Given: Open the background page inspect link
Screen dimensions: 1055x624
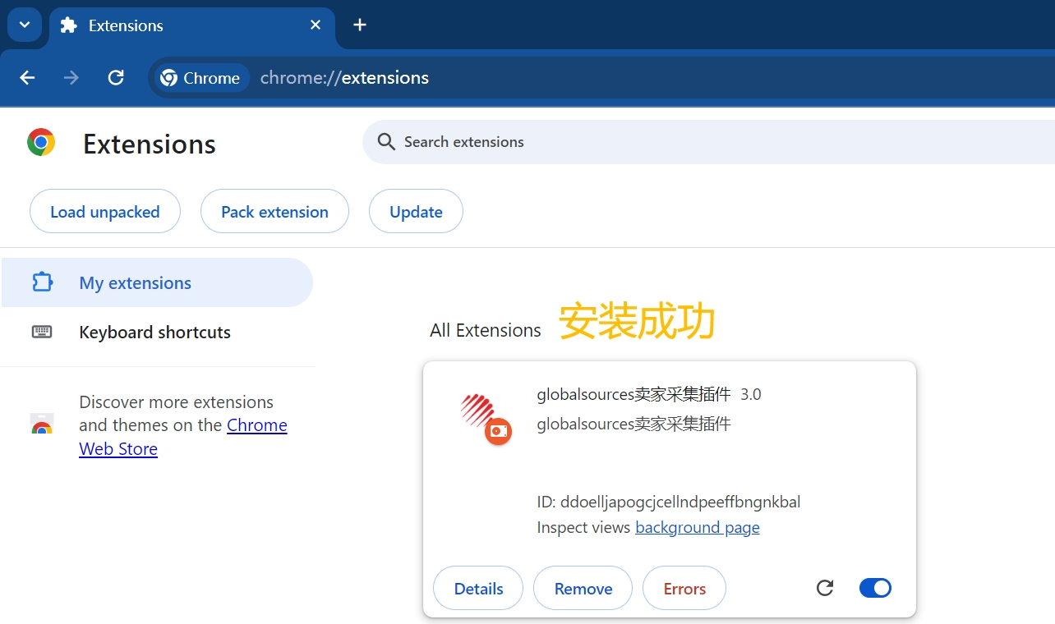Looking at the screenshot, I should [x=698, y=527].
